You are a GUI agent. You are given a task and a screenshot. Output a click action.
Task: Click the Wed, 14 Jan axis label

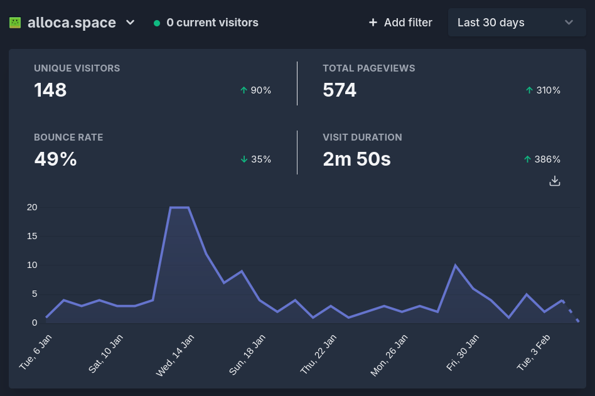click(x=175, y=355)
